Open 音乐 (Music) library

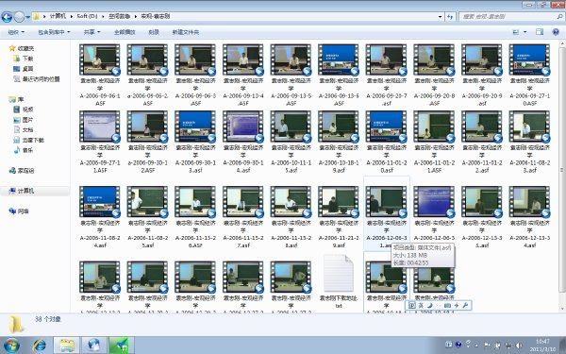(24, 150)
